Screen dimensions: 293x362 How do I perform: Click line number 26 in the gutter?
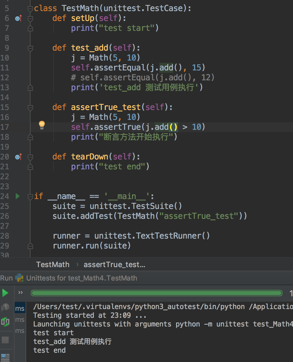(x=5, y=216)
